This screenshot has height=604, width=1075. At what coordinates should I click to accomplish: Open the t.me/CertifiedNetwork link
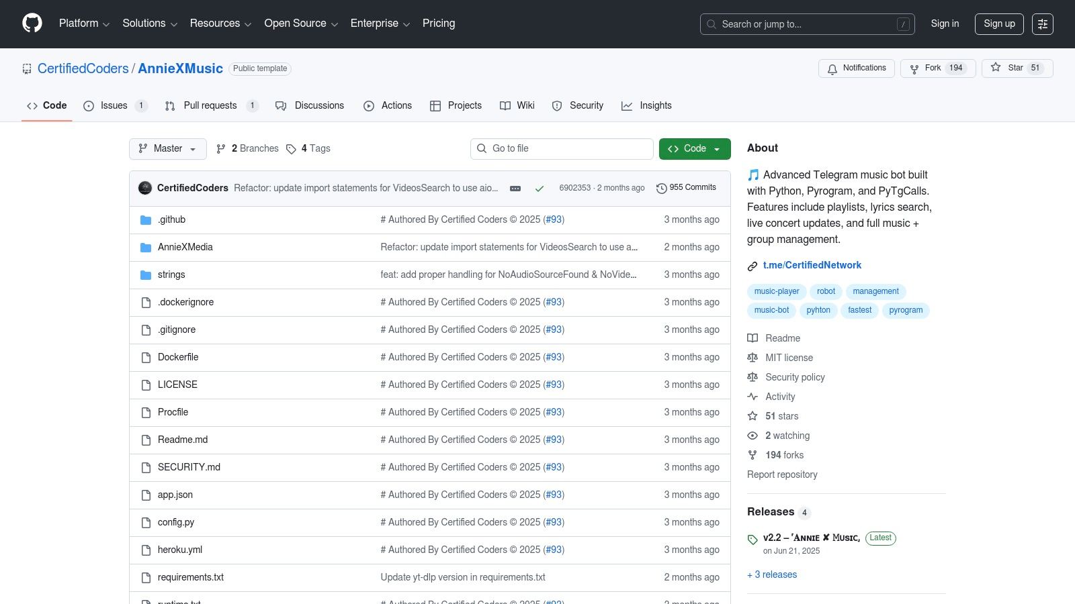812,265
